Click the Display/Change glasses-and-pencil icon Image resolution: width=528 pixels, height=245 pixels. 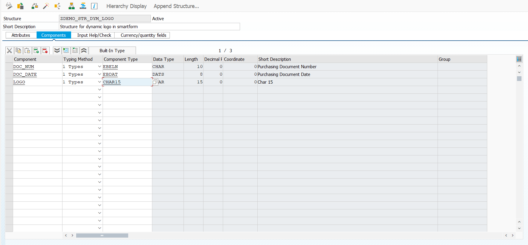pos(9,6)
